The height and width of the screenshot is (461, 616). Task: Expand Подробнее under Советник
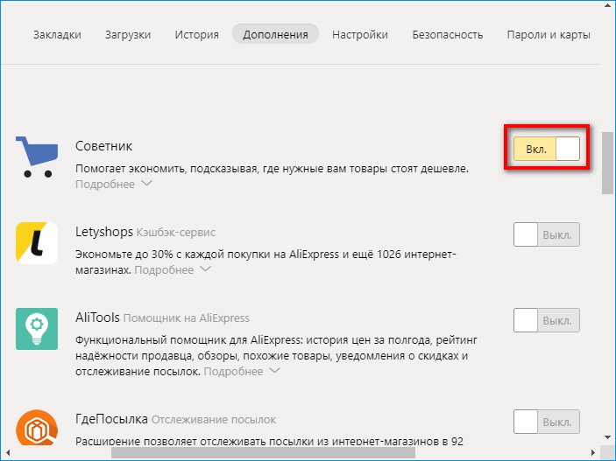(x=114, y=184)
